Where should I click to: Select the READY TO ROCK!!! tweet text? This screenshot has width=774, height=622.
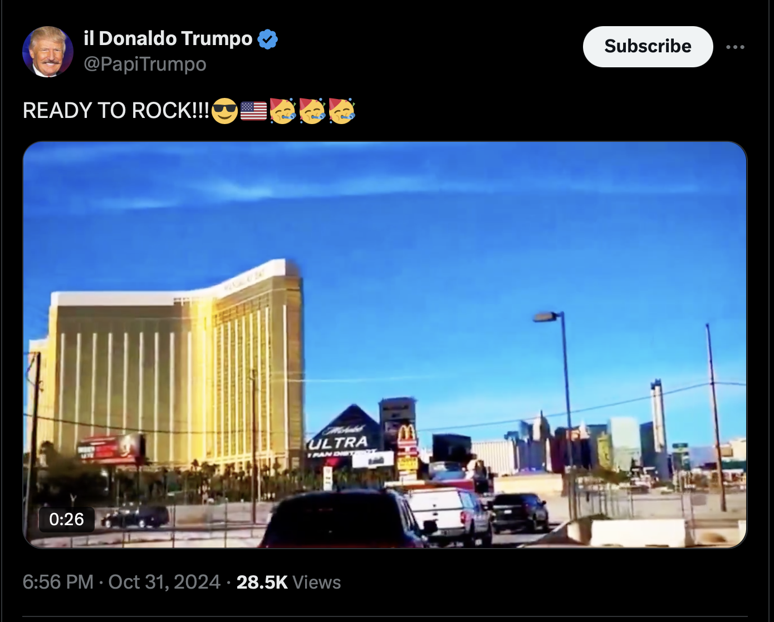pyautogui.click(x=116, y=111)
